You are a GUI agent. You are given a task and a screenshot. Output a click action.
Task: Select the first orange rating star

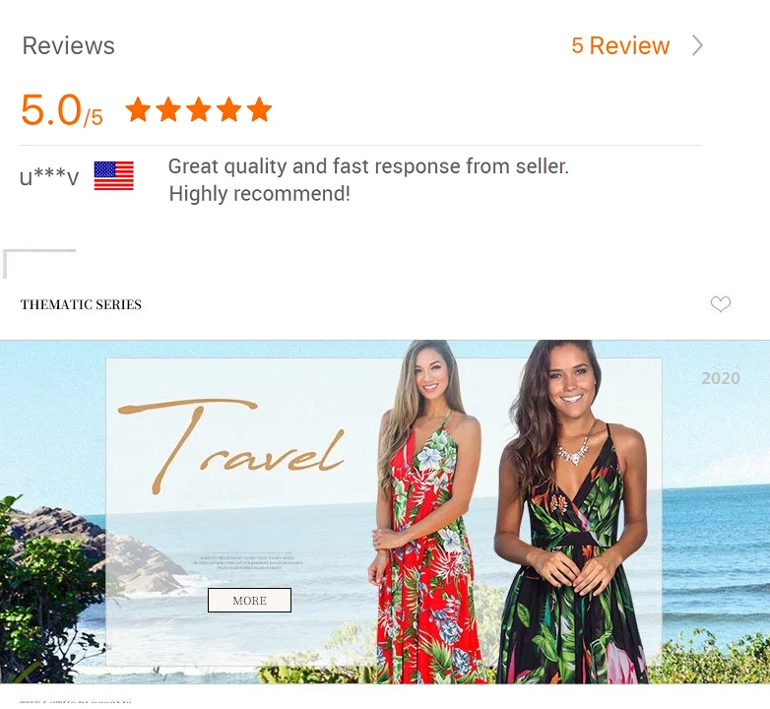[x=138, y=109]
